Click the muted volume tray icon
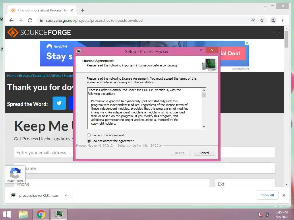 click(x=260, y=215)
